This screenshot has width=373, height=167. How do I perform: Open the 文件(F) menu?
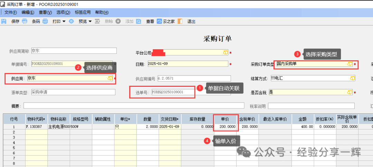11,12
